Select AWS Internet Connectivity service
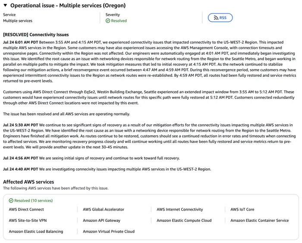 click(x=180, y=209)
